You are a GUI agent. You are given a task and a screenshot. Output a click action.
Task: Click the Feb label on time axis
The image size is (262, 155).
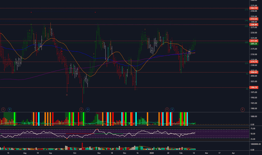[181, 153]
